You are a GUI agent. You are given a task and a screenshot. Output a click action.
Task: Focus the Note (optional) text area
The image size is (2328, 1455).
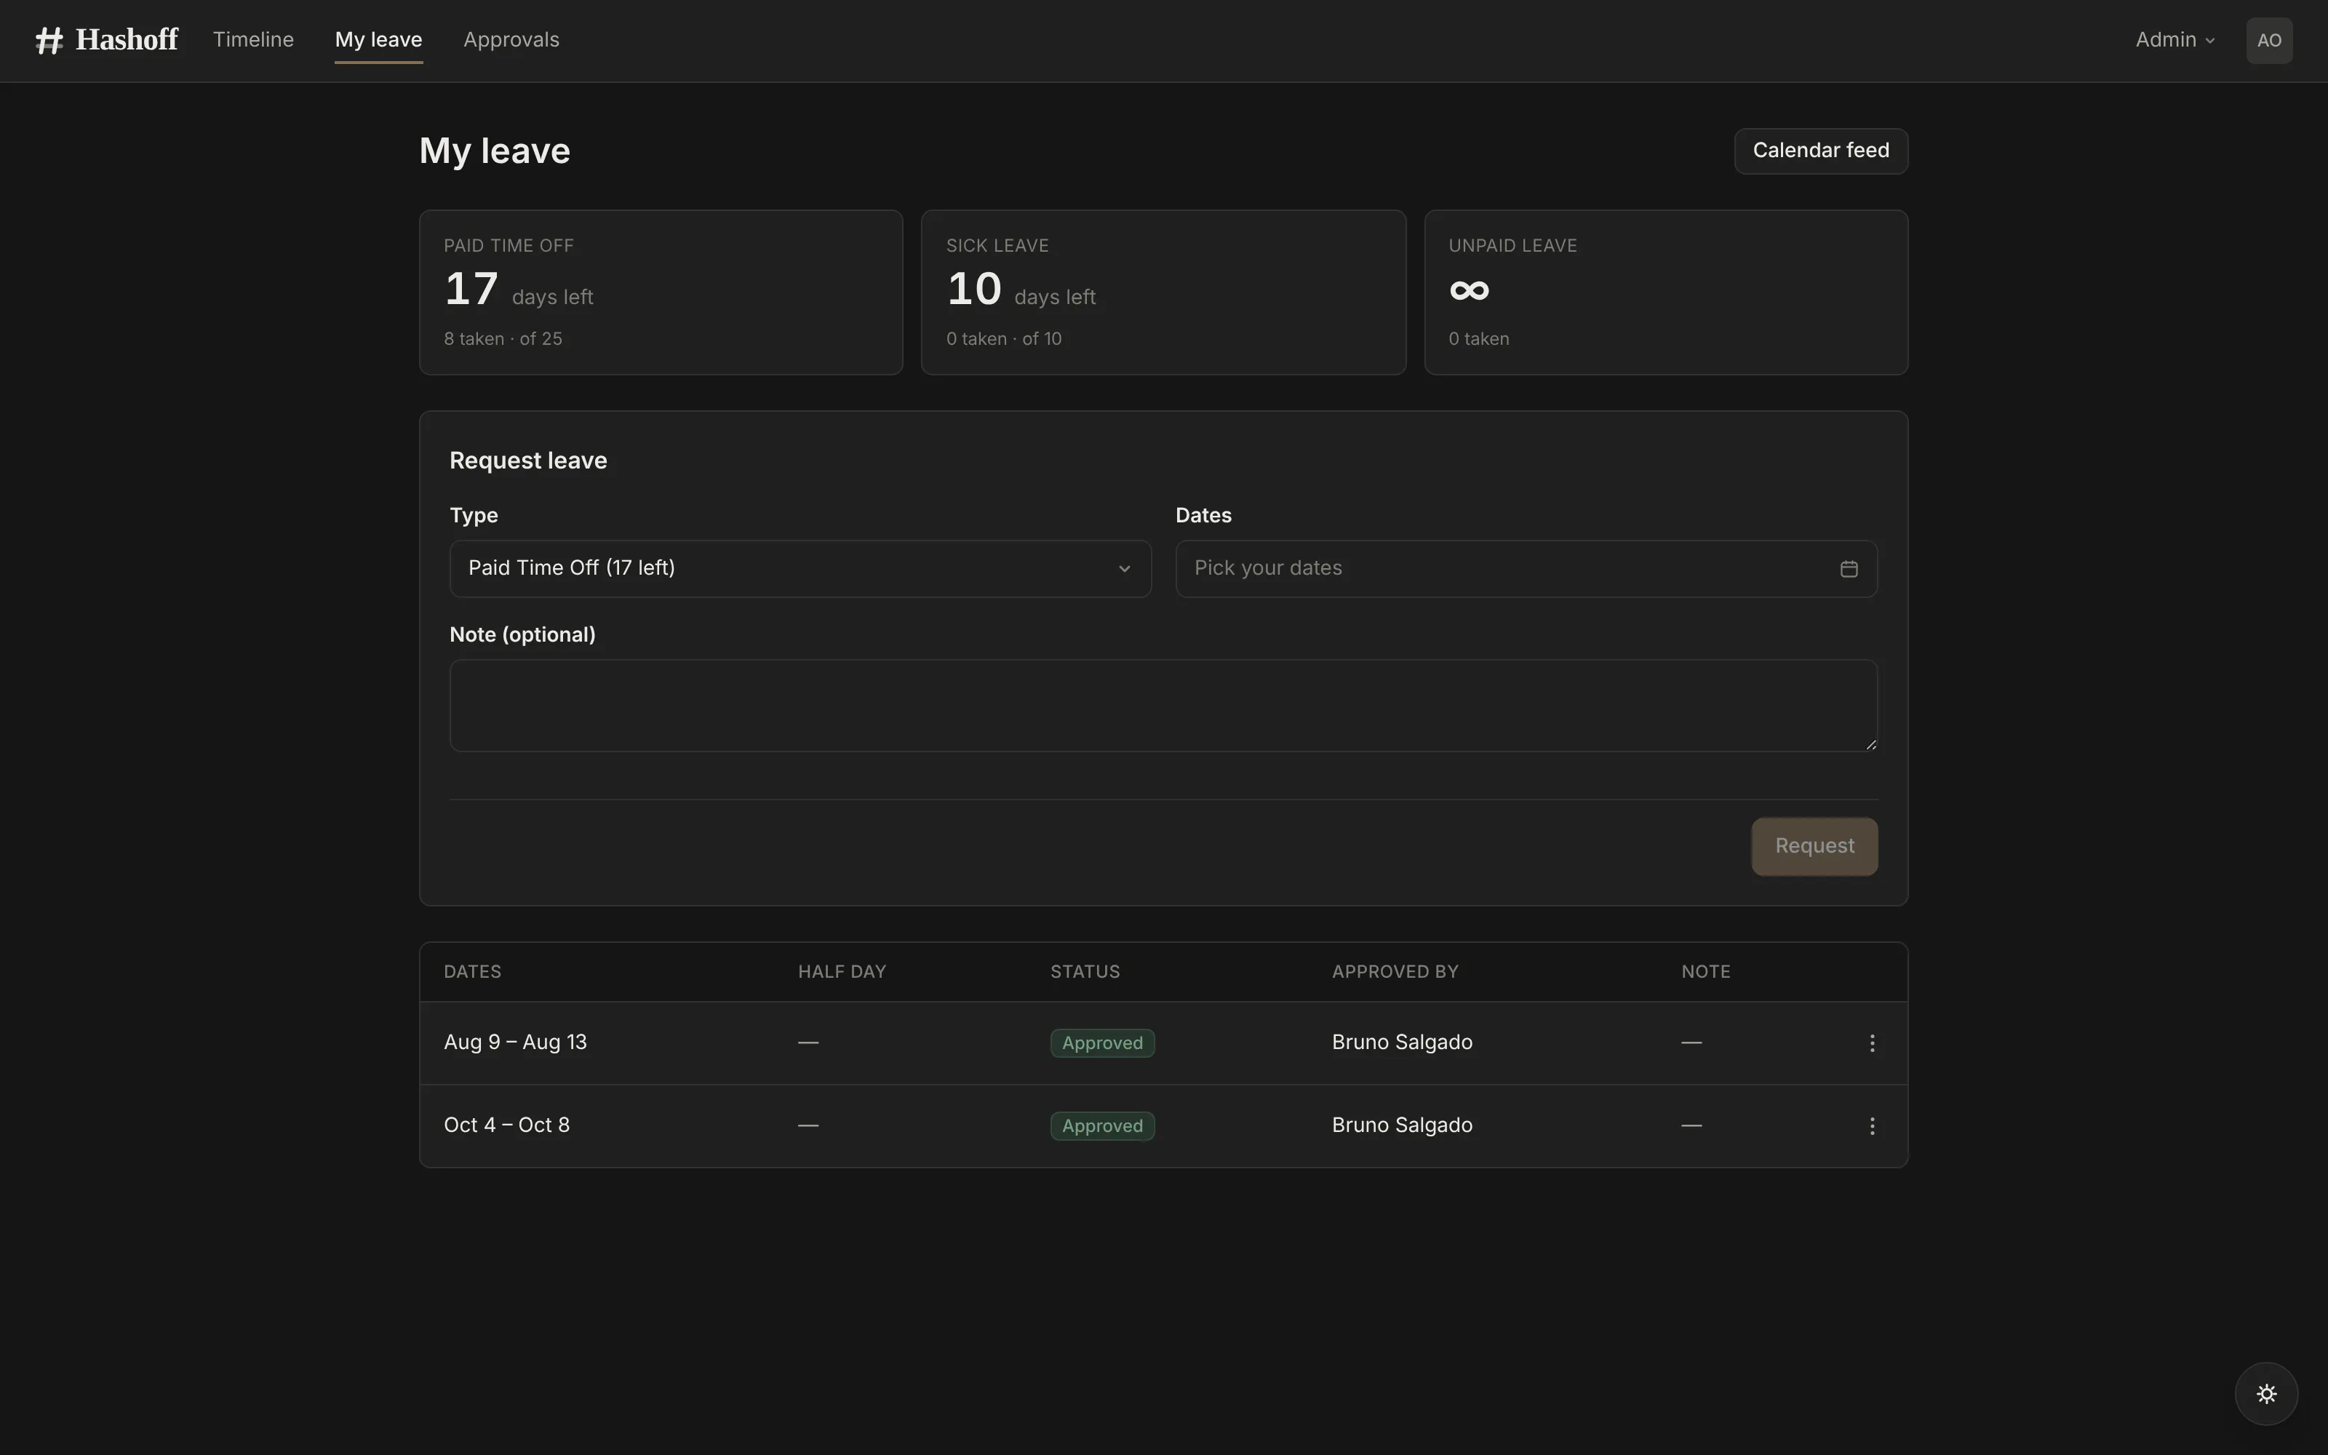click(1163, 706)
